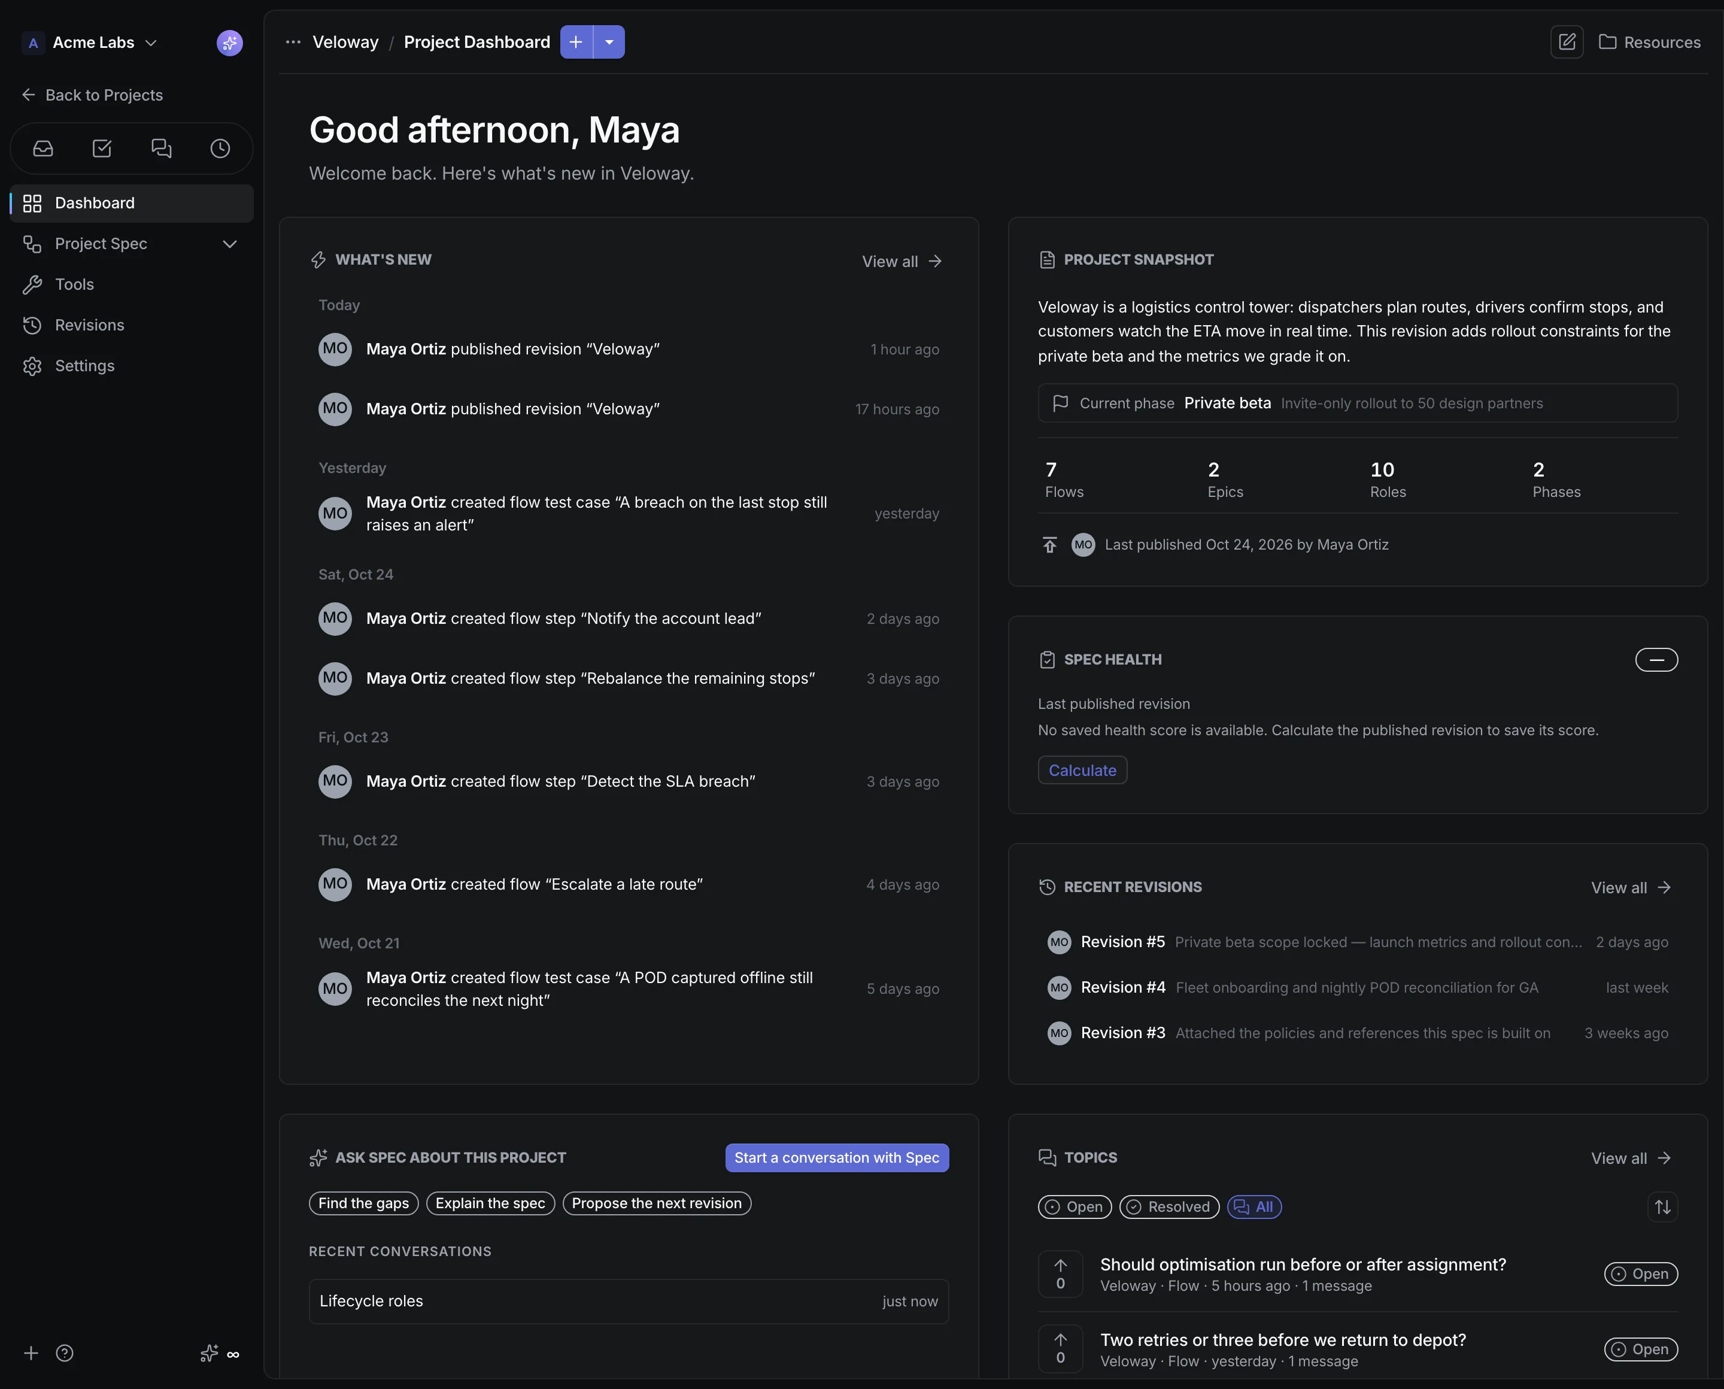Click View all in Topics
Viewport: 1724px width, 1389px height.
[x=1631, y=1158]
